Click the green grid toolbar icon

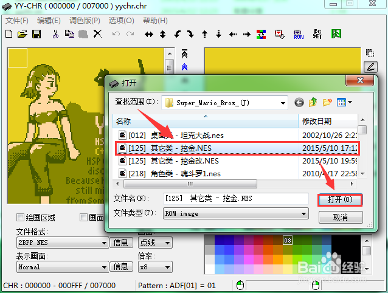coord(336,34)
